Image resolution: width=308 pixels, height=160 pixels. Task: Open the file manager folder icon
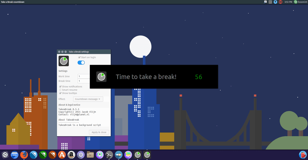point(90,155)
